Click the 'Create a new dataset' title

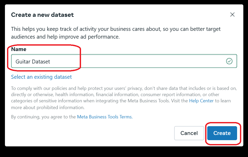tap(42, 15)
